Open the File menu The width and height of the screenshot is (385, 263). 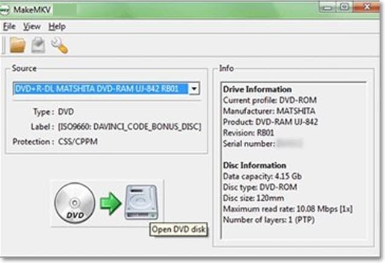click(x=9, y=27)
